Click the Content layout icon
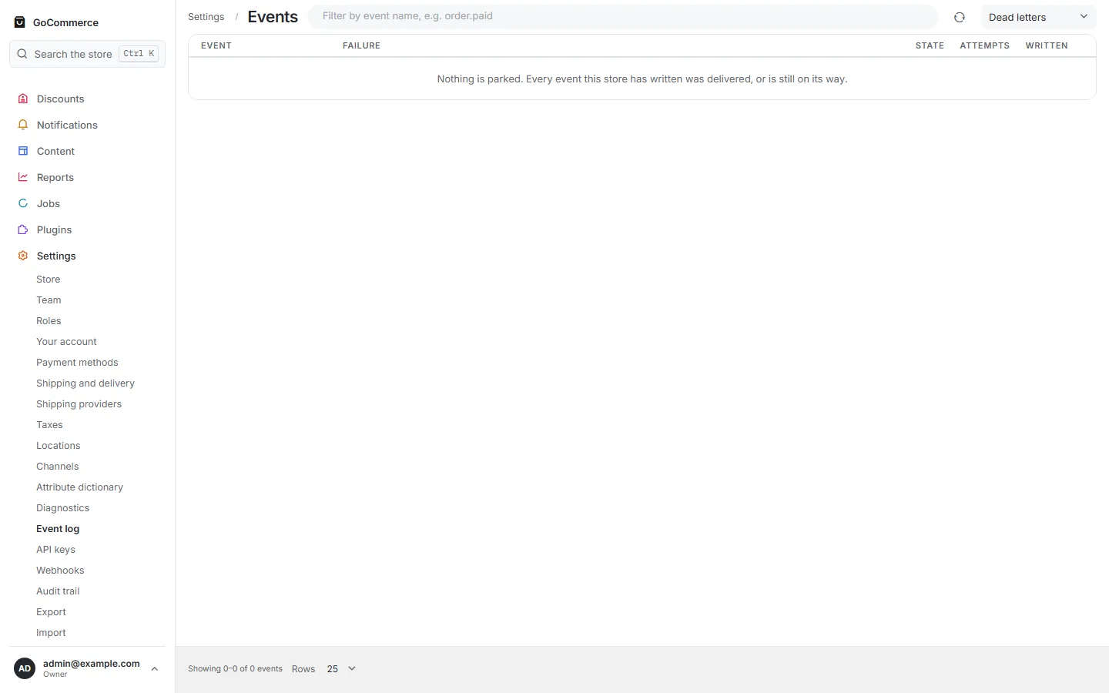This screenshot has width=1109, height=693. point(23,151)
